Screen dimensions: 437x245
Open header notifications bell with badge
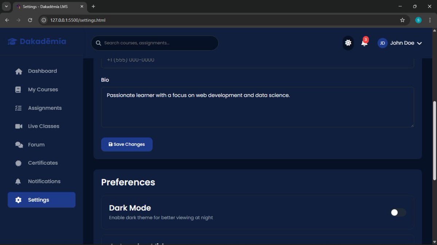coord(364,43)
